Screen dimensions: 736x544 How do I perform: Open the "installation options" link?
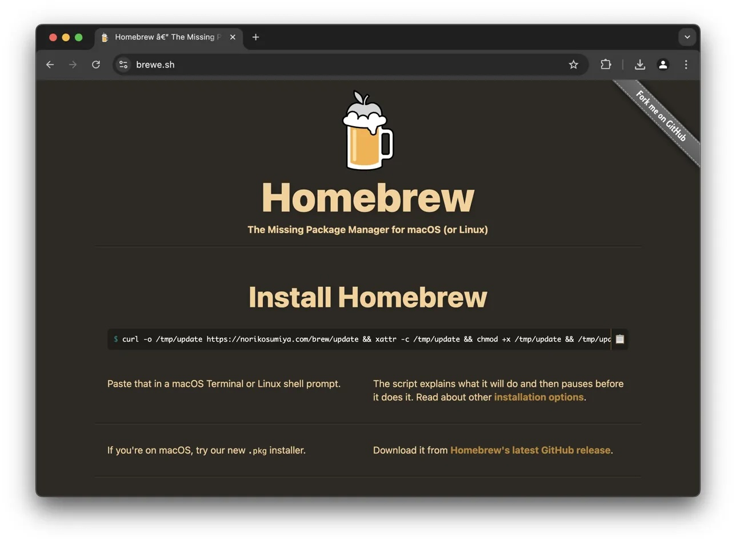[538, 397]
